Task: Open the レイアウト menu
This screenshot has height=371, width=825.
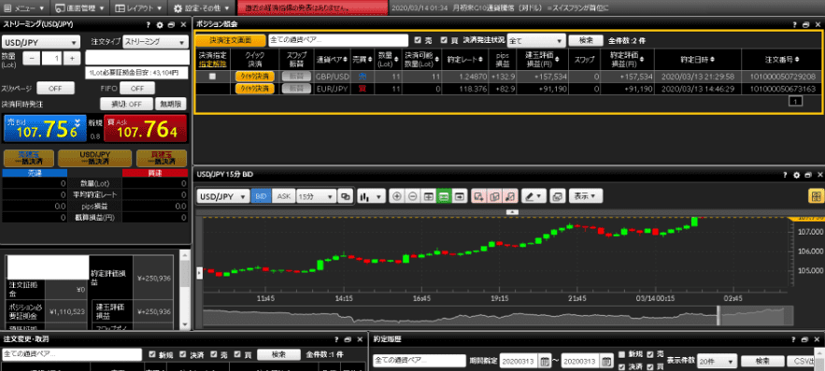Action: [x=139, y=7]
